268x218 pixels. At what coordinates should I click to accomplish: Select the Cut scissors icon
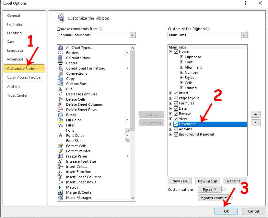click(60, 89)
